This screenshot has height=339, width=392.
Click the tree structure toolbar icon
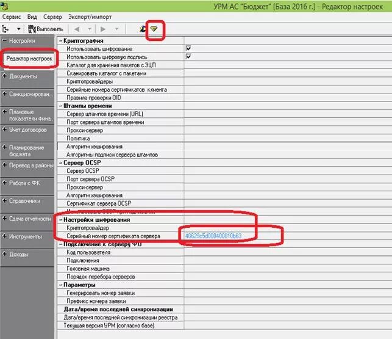point(5,29)
